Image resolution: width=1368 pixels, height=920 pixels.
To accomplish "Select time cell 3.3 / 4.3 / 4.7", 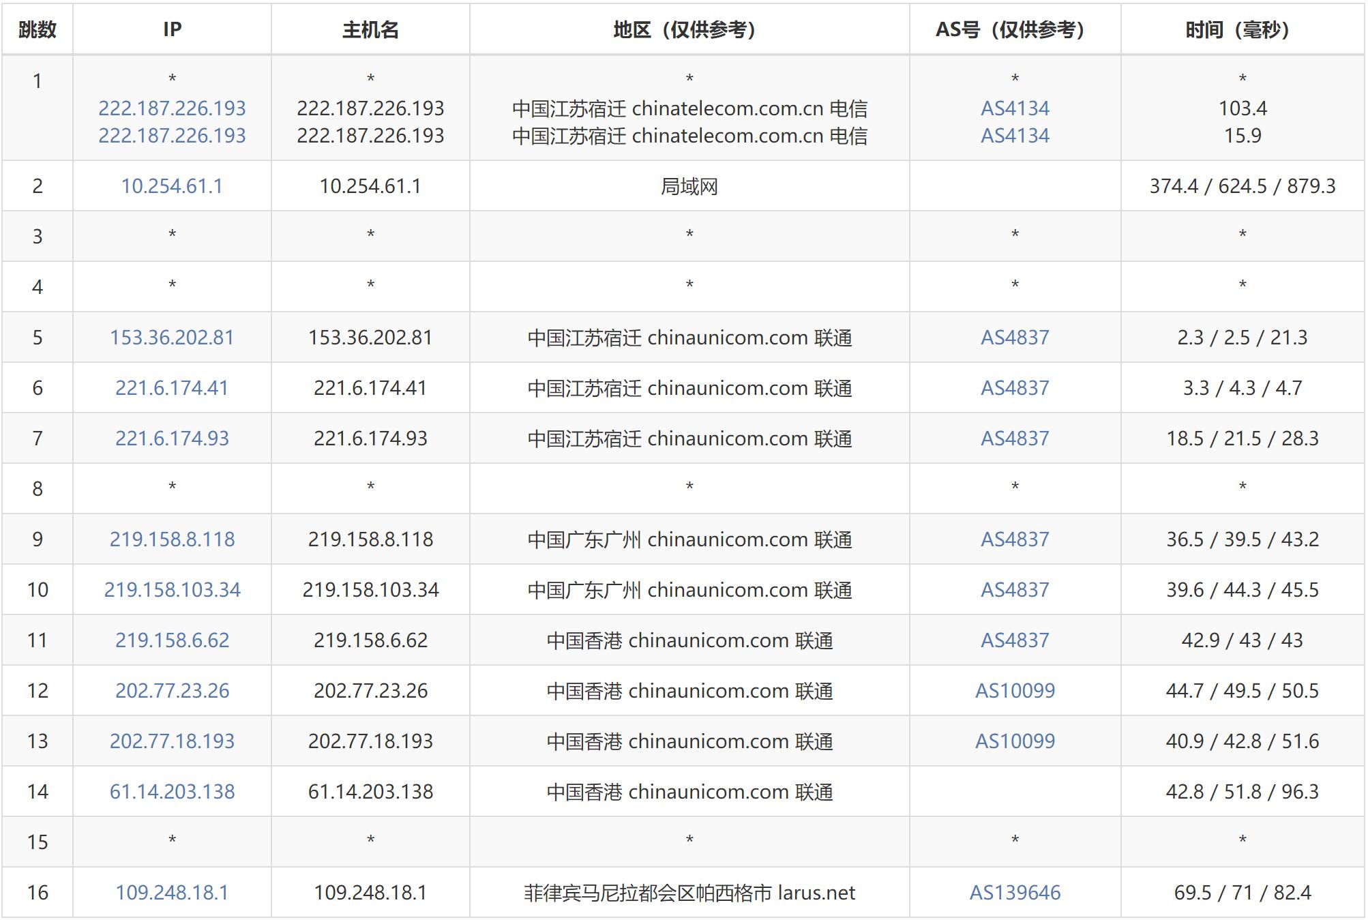I will (x=1243, y=388).
